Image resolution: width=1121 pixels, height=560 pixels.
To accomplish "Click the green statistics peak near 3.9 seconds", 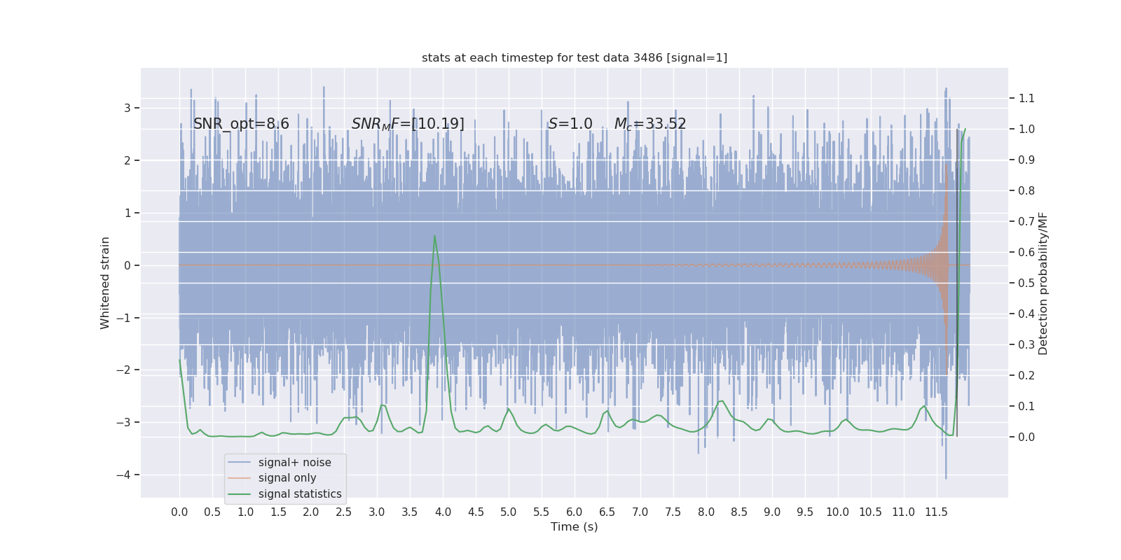I will click(x=434, y=237).
